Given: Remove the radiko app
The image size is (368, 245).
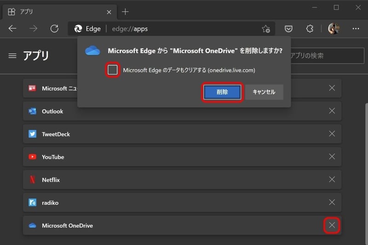Looking at the screenshot, I should 332,202.
